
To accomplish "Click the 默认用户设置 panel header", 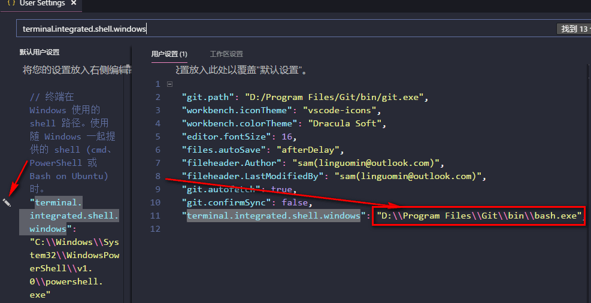I will coord(40,52).
